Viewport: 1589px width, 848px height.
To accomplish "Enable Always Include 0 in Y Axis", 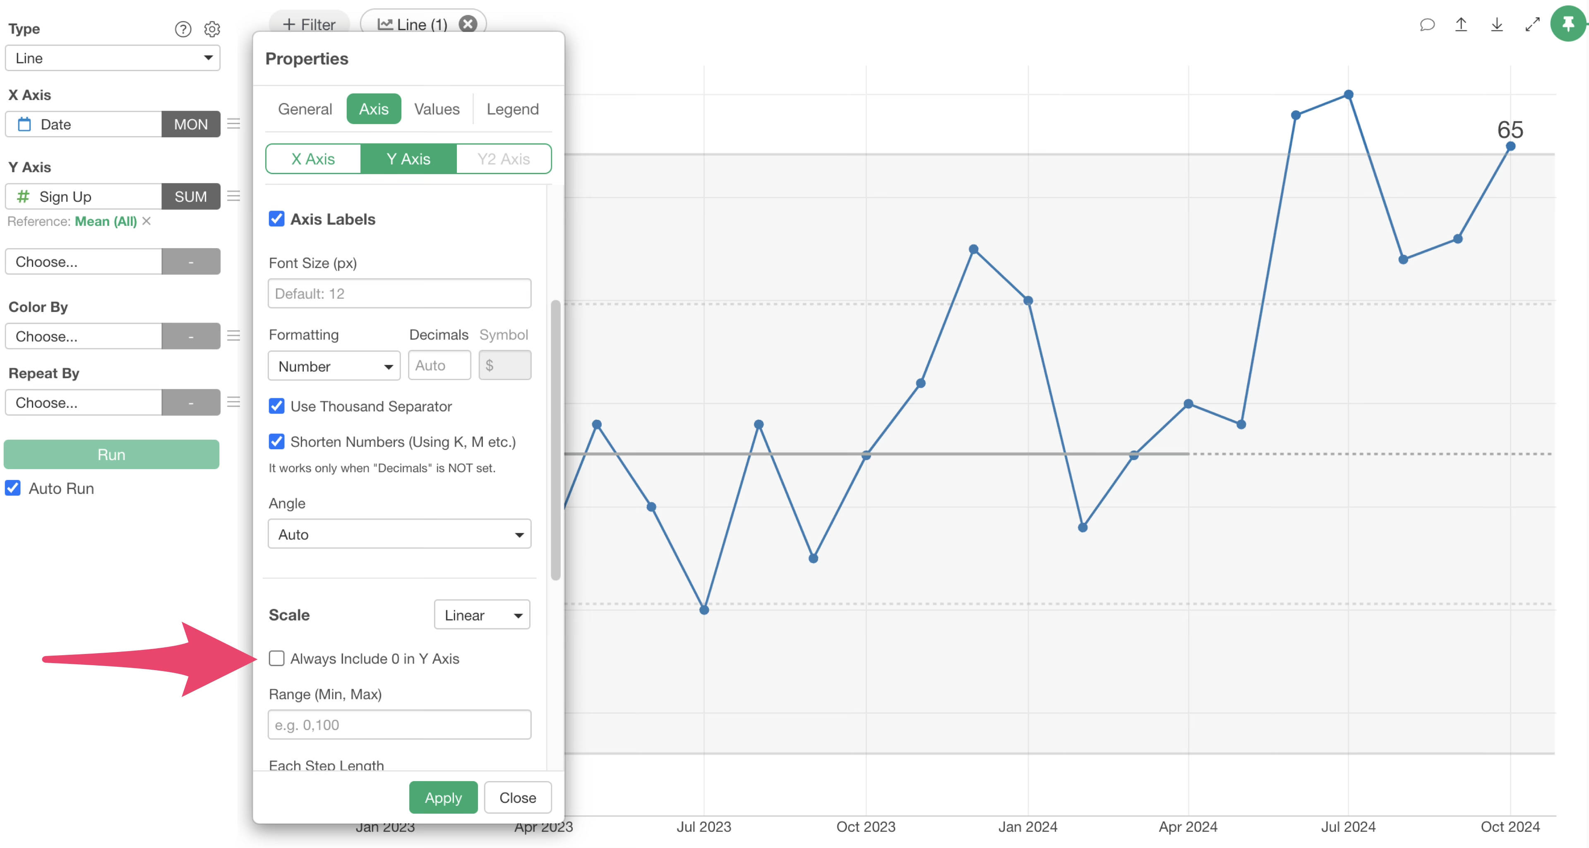I will [276, 659].
